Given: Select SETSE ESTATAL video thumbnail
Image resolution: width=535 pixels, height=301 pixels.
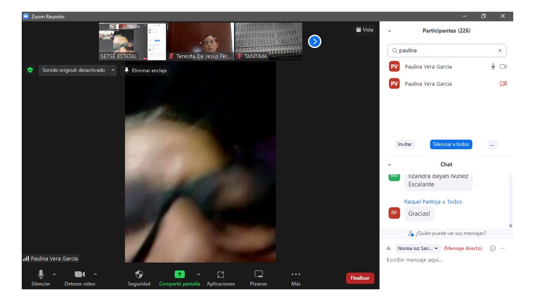Looking at the screenshot, I should [x=132, y=41].
